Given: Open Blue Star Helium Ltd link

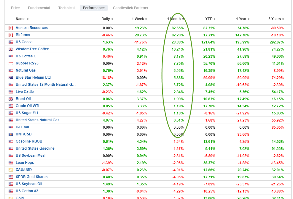Looking at the screenshot, I should [33, 77].
